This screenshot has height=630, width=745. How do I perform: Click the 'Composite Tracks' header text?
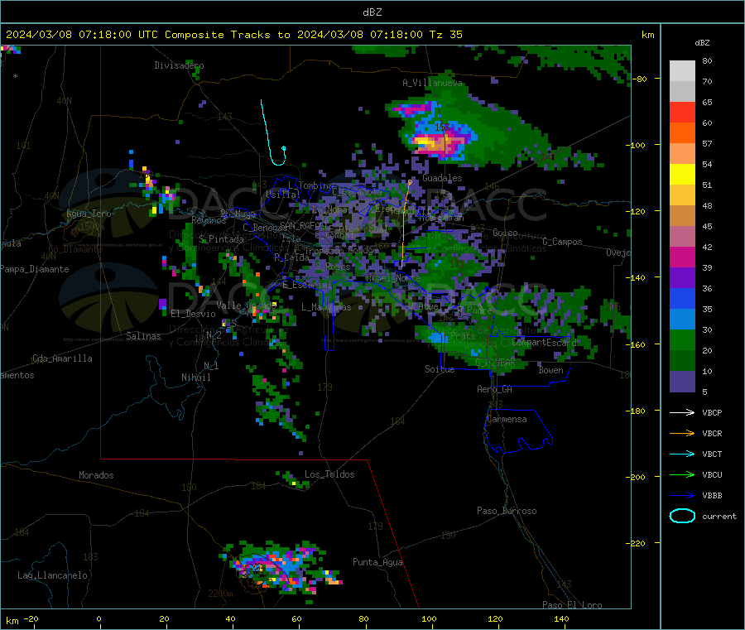click(x=218, y=35)
